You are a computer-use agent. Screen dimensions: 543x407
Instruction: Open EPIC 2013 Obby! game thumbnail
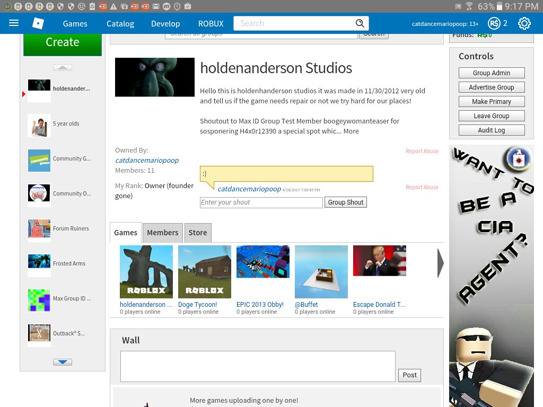coord(263,262)
